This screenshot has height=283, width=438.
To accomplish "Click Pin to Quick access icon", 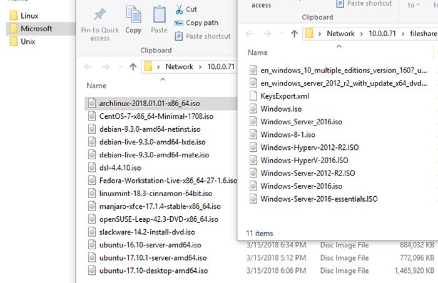I will pos(99,14).
